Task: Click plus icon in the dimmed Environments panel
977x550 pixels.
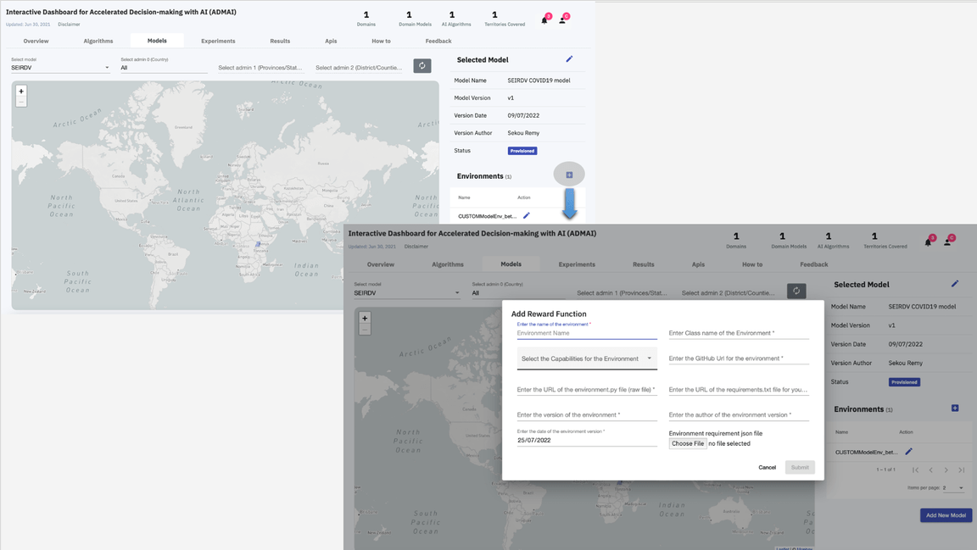Action: click(955, 408)
